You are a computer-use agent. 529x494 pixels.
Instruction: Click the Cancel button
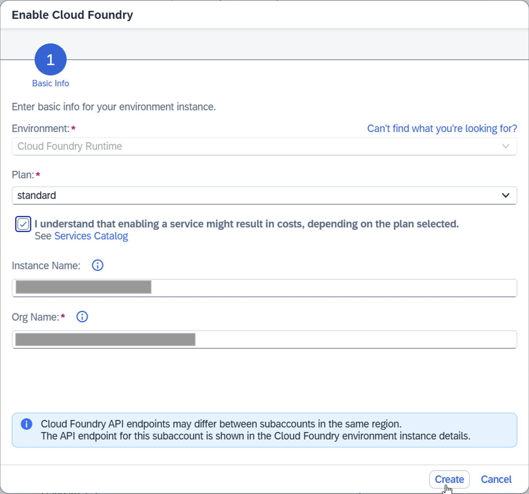pos(496,479)
